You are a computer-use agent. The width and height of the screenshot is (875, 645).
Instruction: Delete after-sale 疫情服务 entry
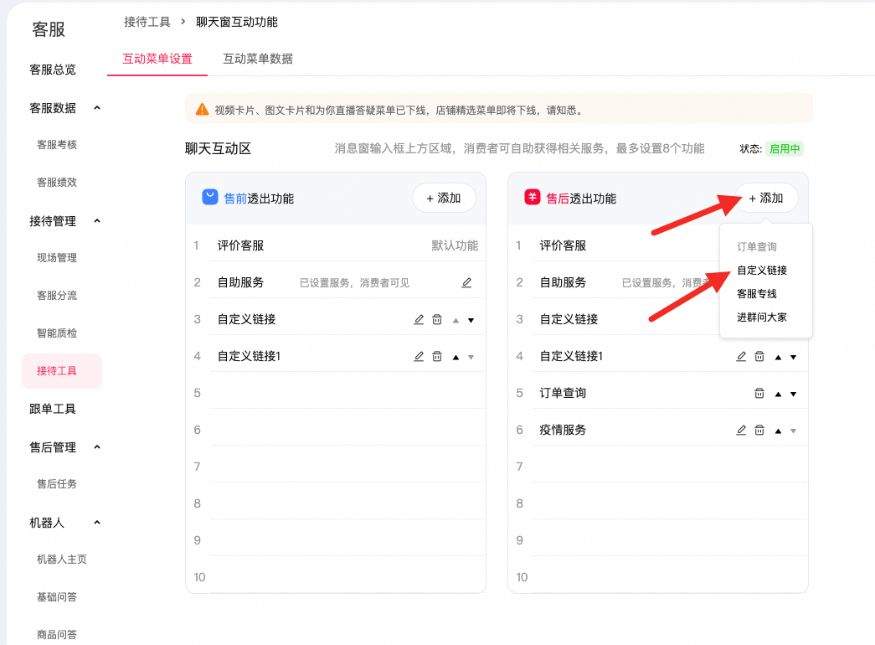coord(759,431)
